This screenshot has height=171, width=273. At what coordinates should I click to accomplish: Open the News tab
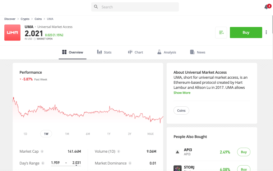coord(198,52)
